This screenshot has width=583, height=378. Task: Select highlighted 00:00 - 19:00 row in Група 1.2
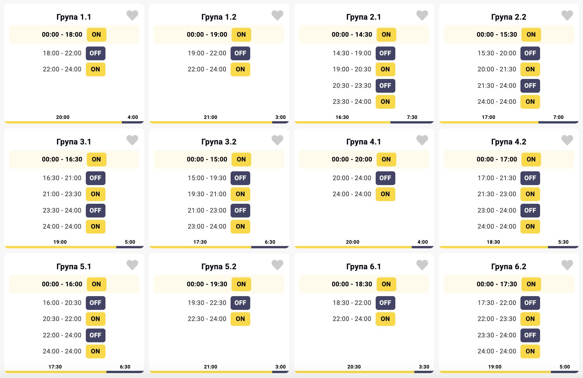(219, 35)
